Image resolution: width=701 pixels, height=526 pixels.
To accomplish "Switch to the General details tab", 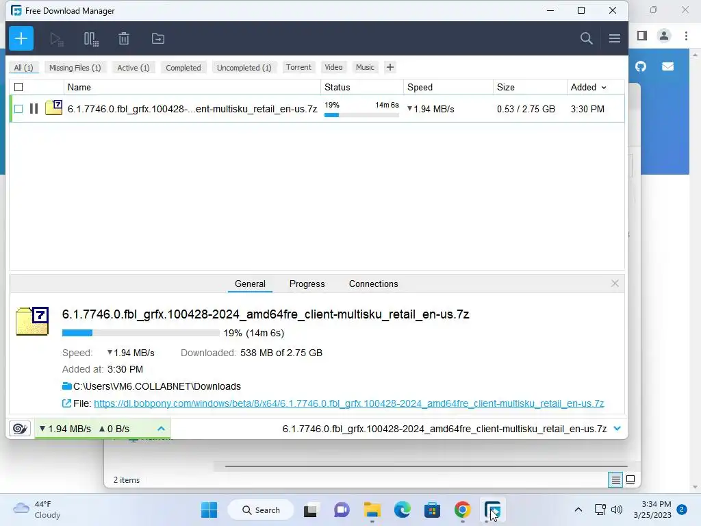I will [250, 284].
